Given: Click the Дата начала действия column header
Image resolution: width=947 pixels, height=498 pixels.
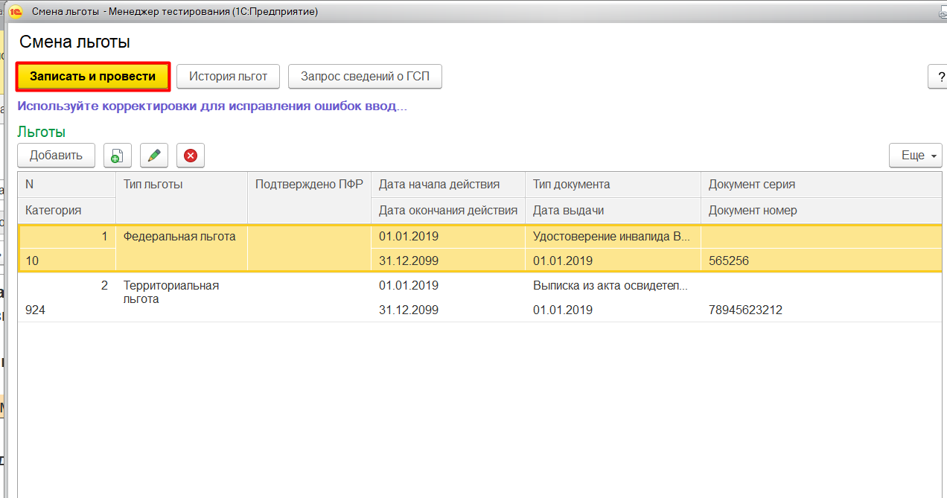Looking at the screenshot, I should pyautogui.click(x=439, y=185).
